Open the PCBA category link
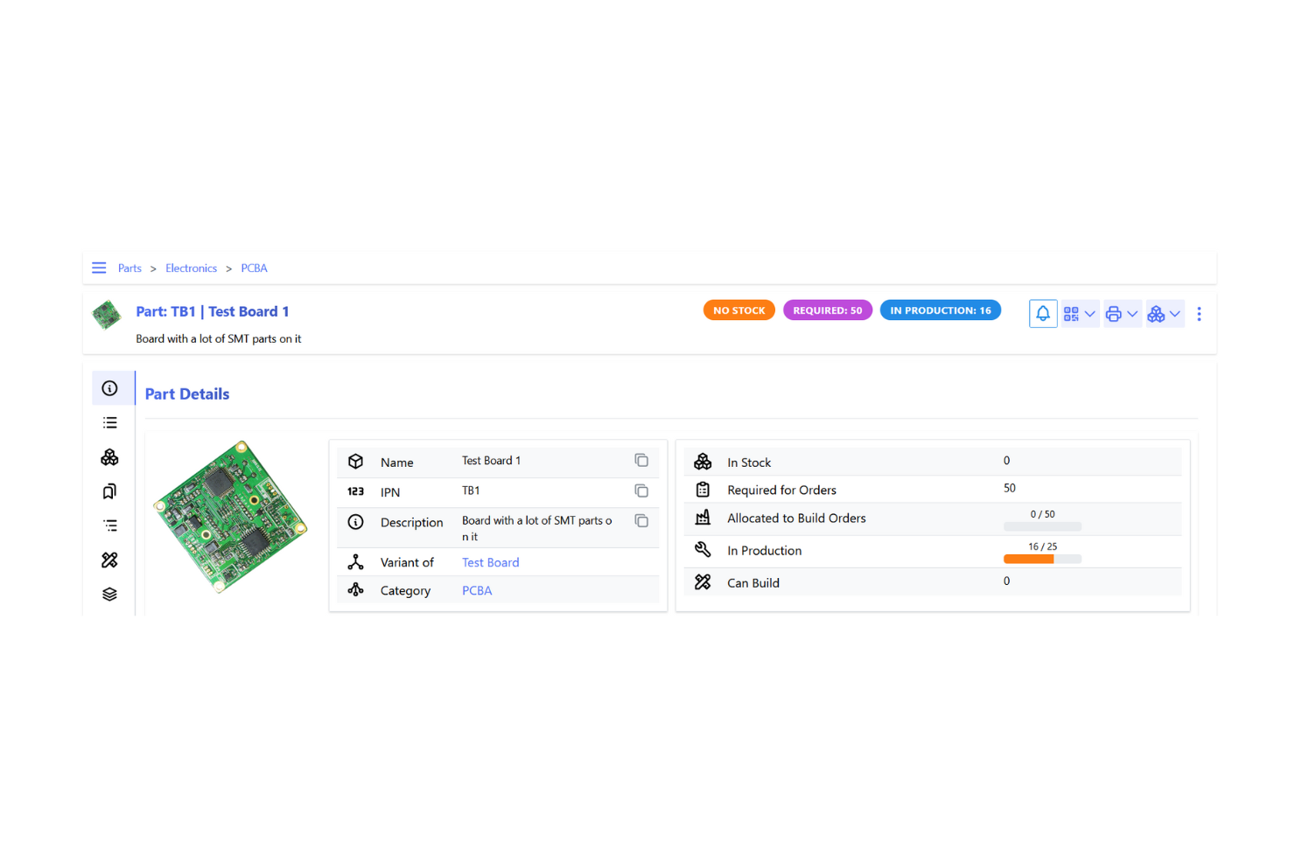 click(477, 590)
